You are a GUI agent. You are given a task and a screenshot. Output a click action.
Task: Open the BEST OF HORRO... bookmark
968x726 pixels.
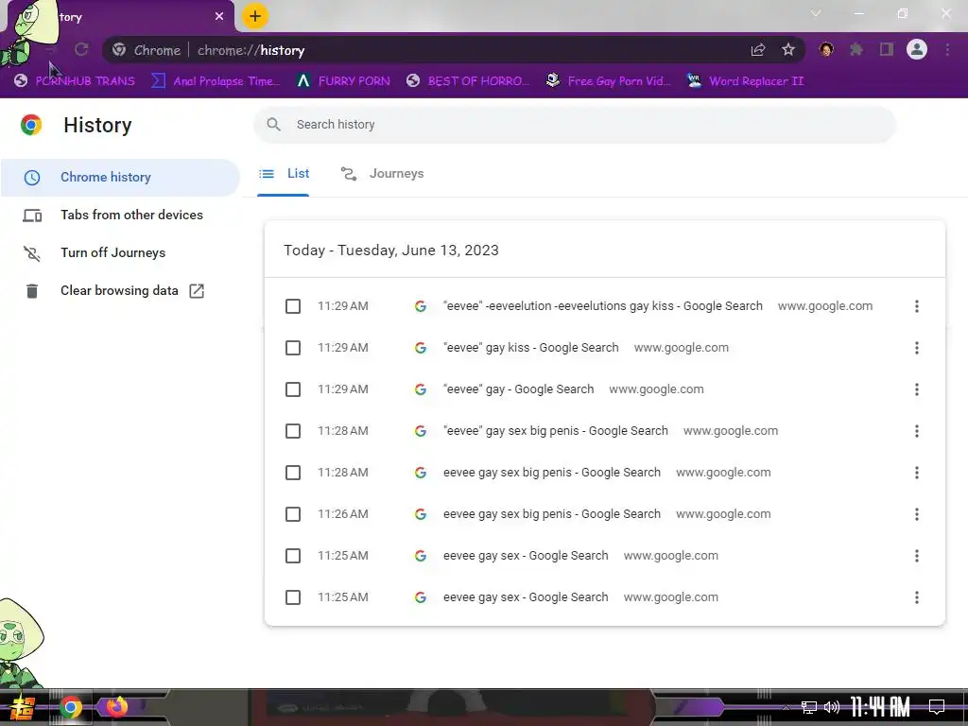coord(468,81)
